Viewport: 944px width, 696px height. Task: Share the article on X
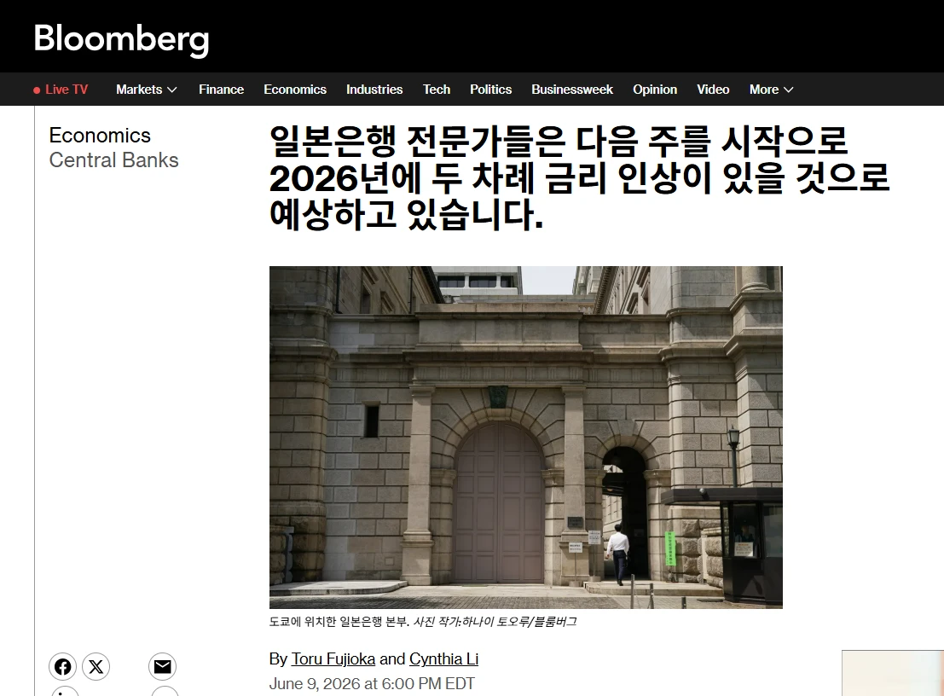tap(96, 666)
